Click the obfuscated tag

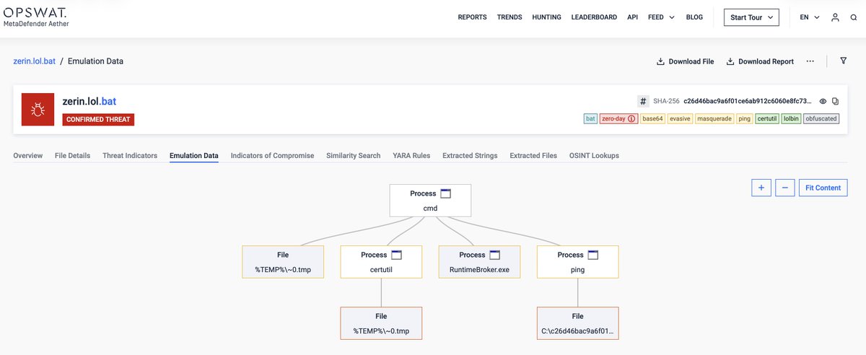821,118
